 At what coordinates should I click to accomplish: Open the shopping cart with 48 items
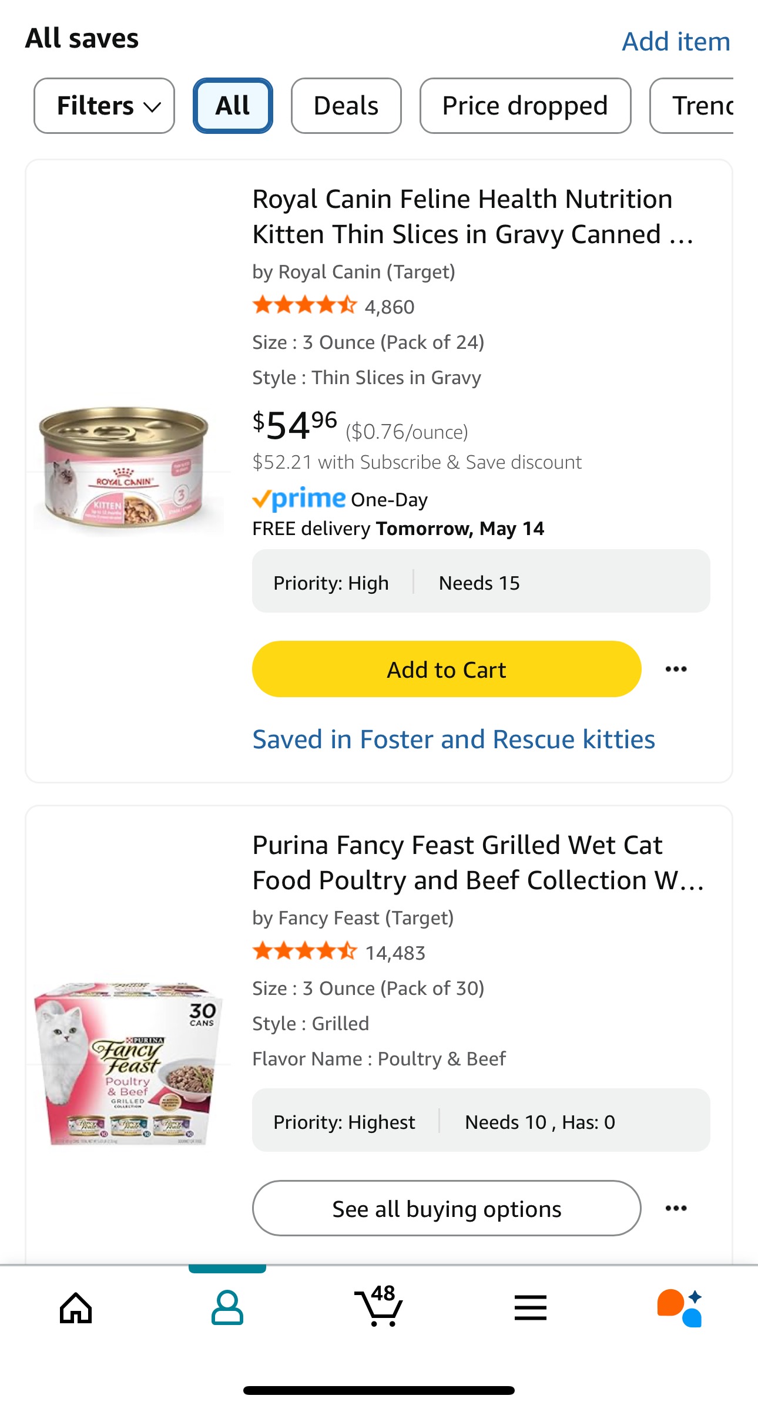tap(379, 1307)
